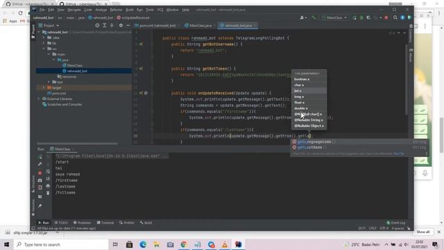Image resolution: width=444 pixels, height=250 pixels.
Task: Click Expand All in Project panel toolbar
Action: pyautogui.click(x=105, y=26)
